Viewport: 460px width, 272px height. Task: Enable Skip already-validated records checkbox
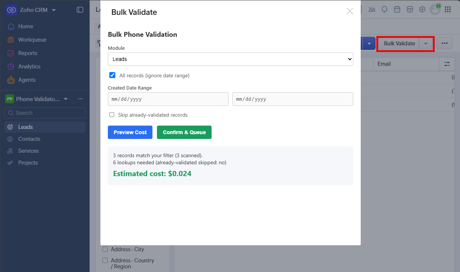[x=112, y=115]
